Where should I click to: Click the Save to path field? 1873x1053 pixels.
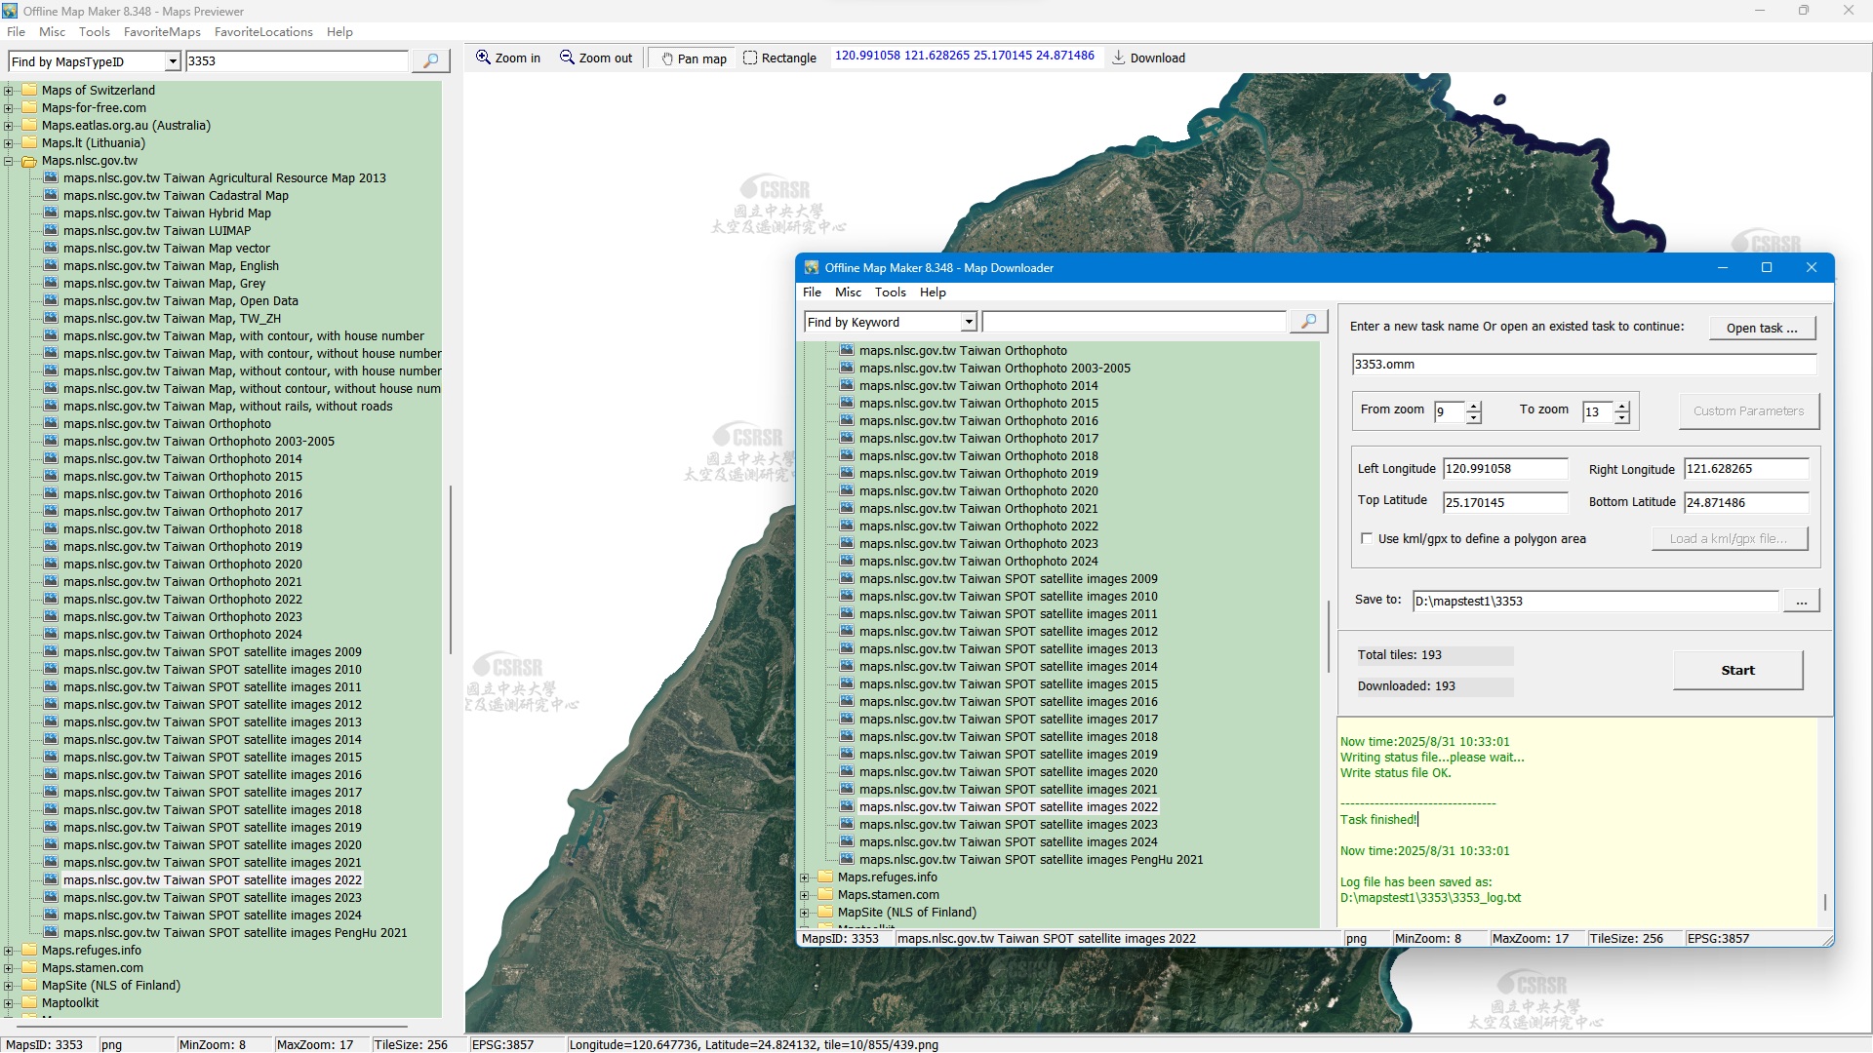click(1595, 602)
